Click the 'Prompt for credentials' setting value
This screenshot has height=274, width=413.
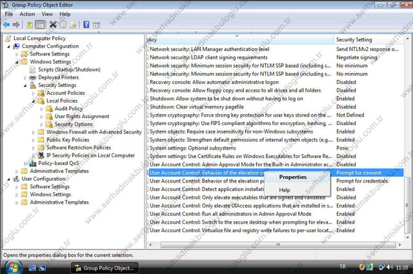[x=362, y=181]
